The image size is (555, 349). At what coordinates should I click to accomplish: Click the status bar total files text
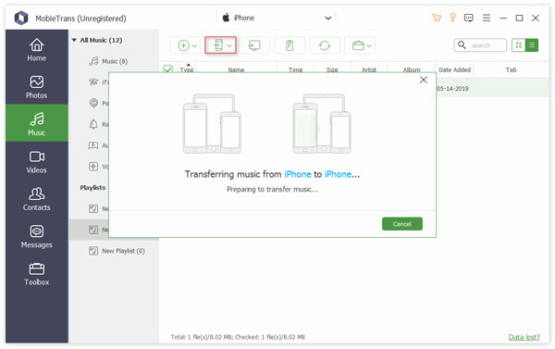point(238,337)
